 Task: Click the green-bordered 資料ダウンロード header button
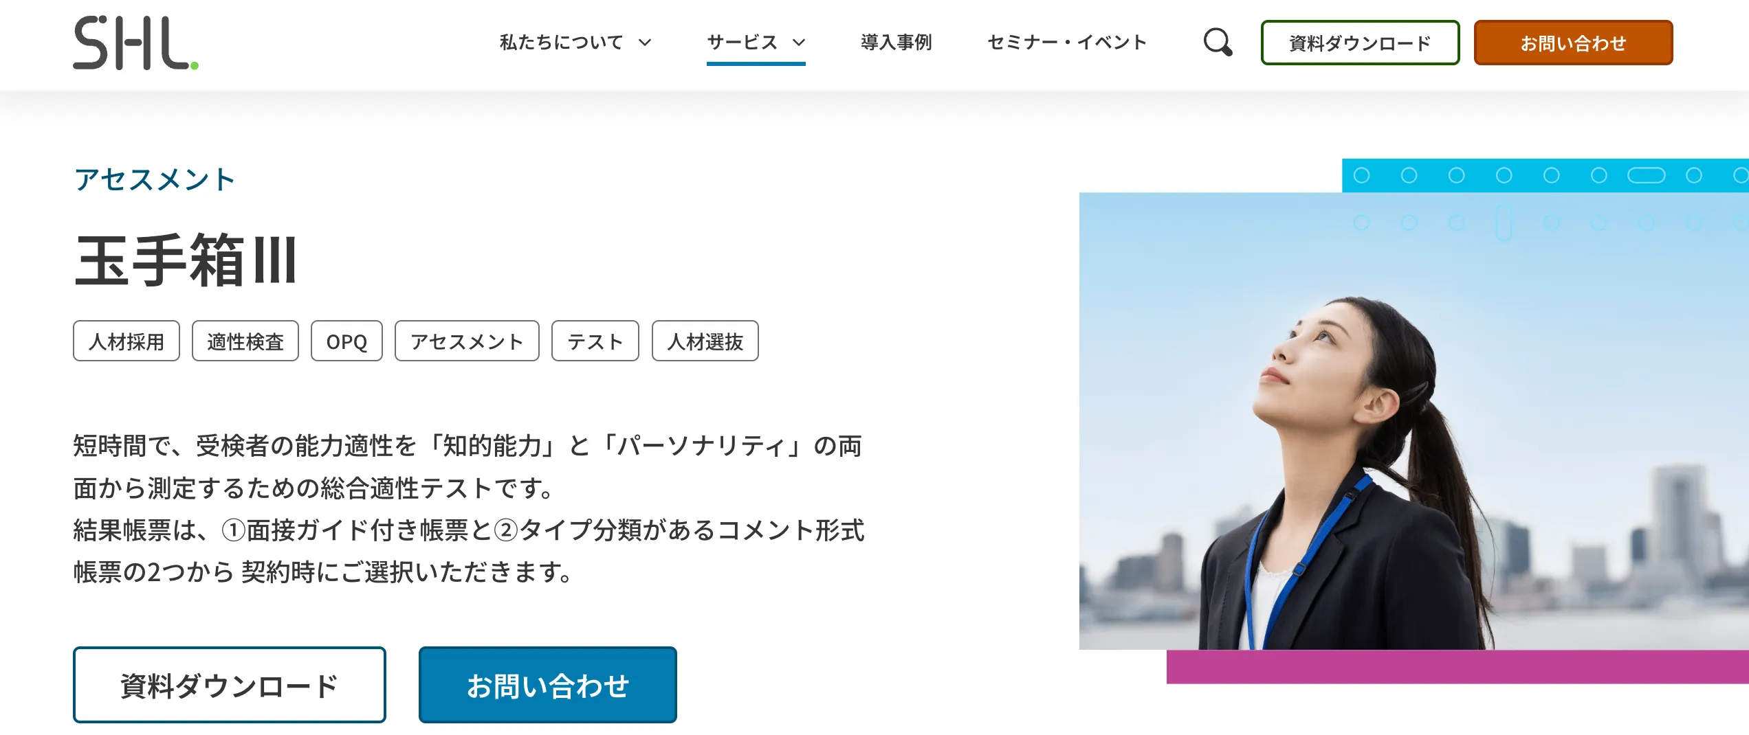tap(1360, 43)
